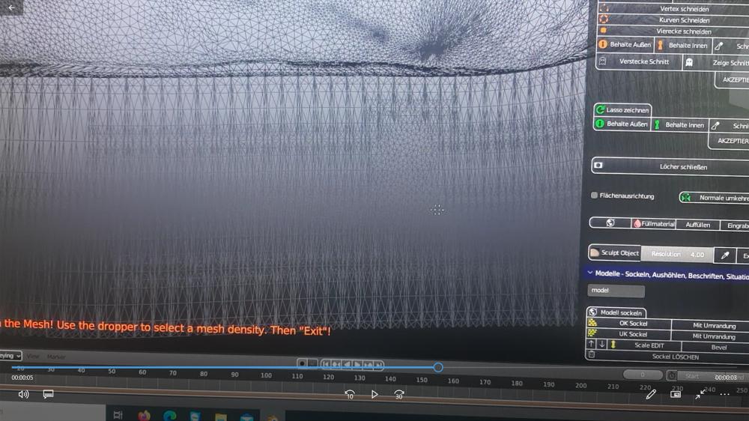Click the model name input field

point(616,290)
